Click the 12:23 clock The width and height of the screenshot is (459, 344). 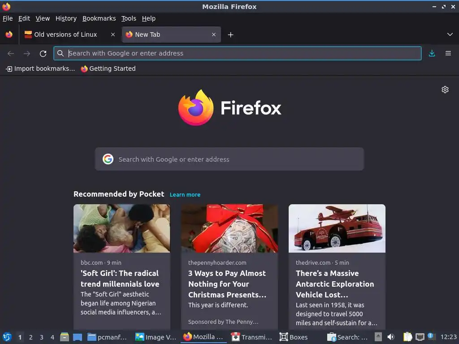tap(448, 337)
